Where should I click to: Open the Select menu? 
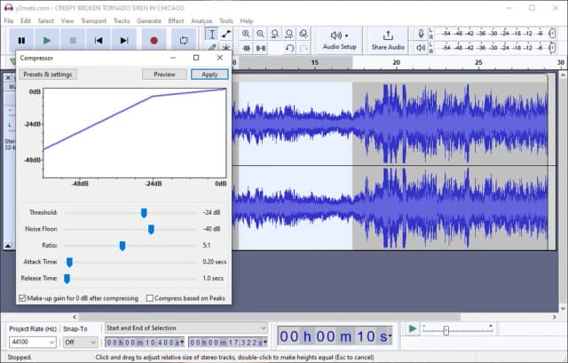[x=45, y=21]
